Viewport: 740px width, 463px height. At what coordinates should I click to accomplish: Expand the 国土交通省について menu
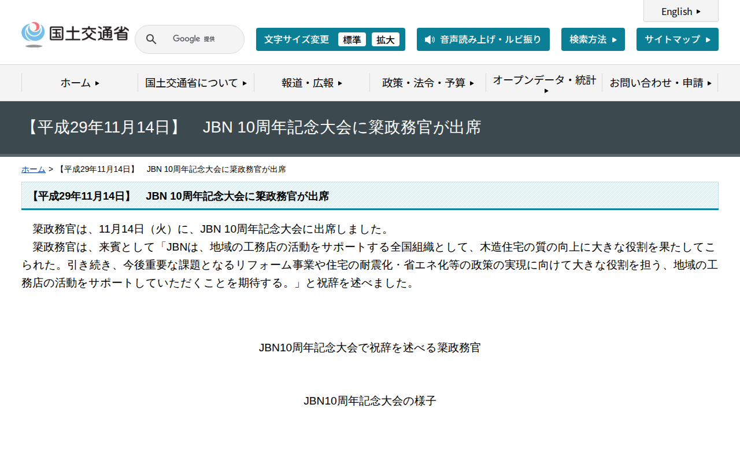195,83
